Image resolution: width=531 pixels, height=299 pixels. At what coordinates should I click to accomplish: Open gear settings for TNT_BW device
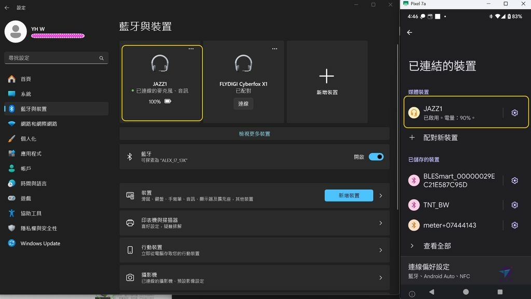(x=515, y=205)
